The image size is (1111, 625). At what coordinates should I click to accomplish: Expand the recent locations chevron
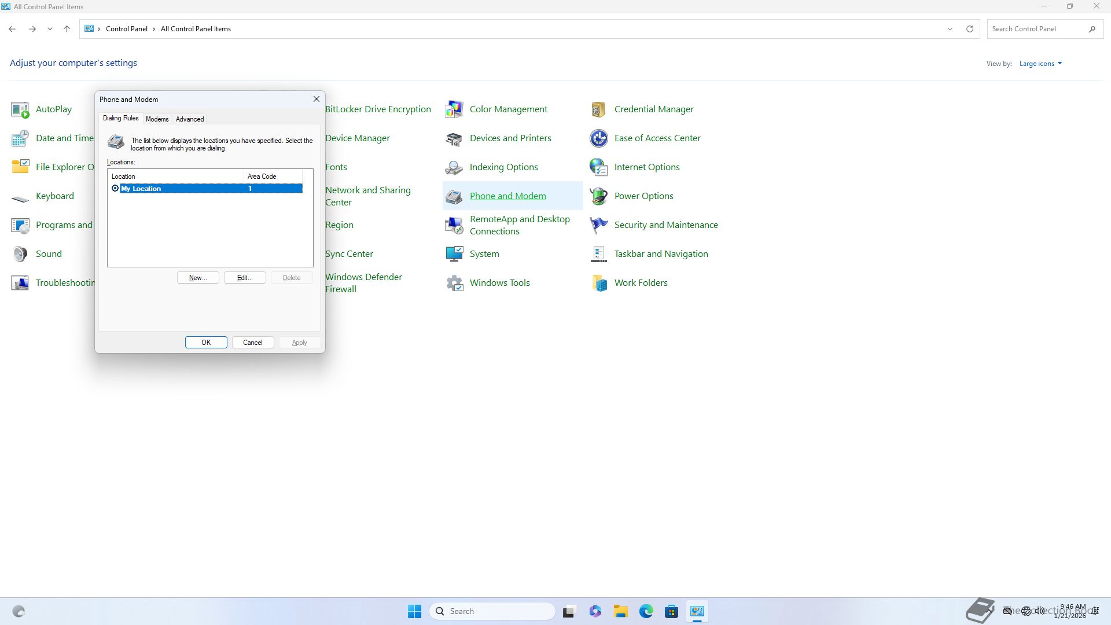coord(50,29)
